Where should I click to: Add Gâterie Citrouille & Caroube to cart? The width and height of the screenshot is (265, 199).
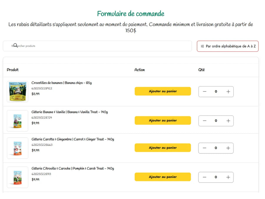(x=163, y=177)
